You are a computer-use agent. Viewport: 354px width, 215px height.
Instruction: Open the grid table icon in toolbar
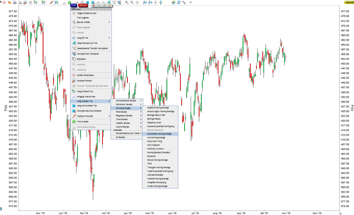coord(15,2)
